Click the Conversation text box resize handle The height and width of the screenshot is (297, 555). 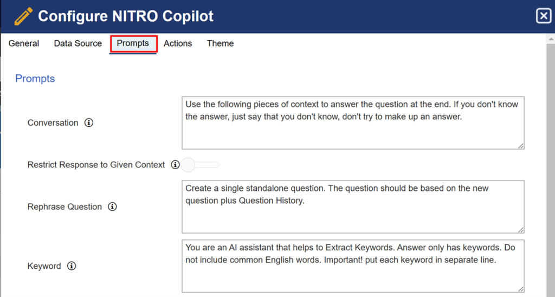521,146
